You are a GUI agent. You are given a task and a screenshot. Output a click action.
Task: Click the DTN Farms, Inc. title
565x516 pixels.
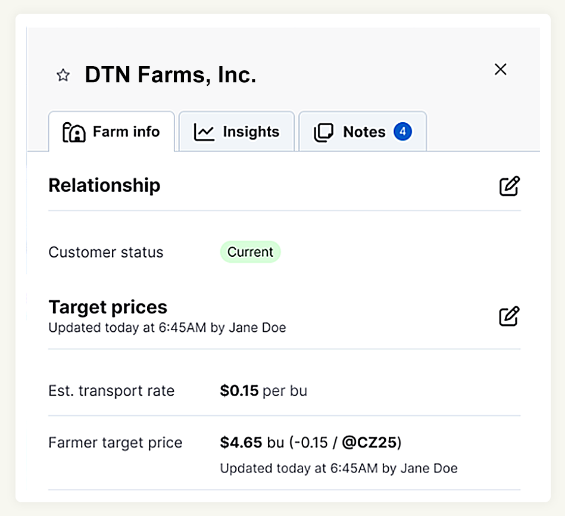pyautogui.click(x=170, y=75)
